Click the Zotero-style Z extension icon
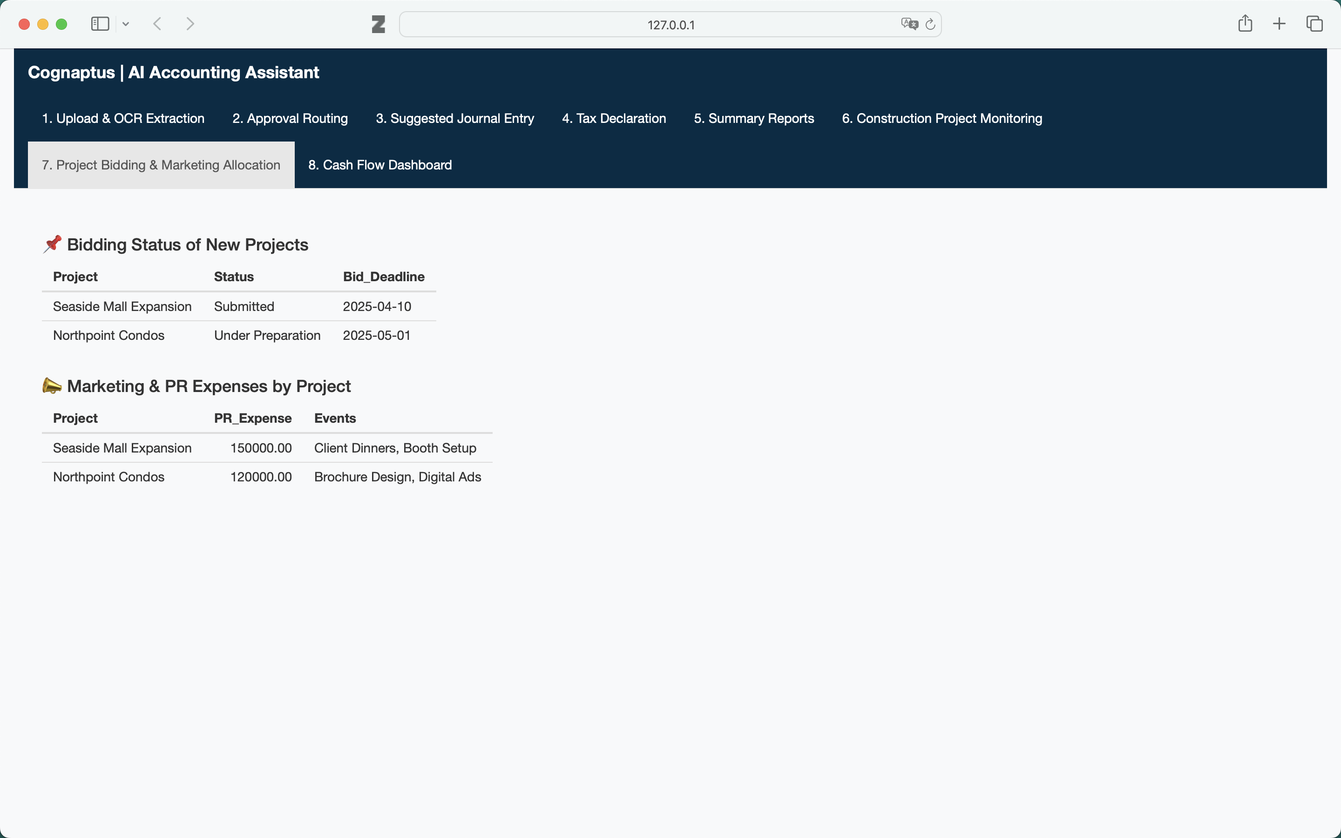Screen dimensions: 1341x838 [x=379, y=24]
